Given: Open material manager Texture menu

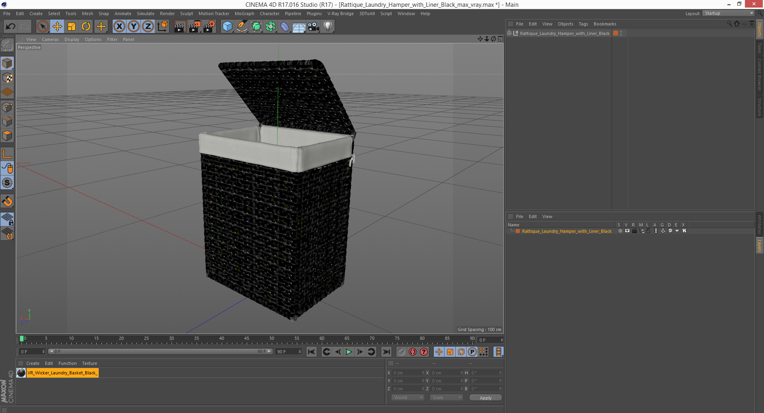Looking at the screenshot, I should [90, 363].
